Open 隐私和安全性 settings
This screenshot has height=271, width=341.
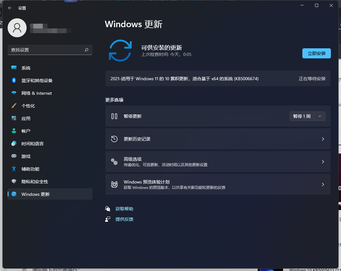pyautogui.click(x=50, y=182)
